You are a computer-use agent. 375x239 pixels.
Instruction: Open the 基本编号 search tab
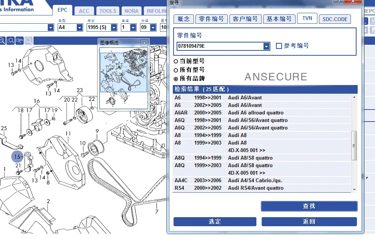(279, 19)
